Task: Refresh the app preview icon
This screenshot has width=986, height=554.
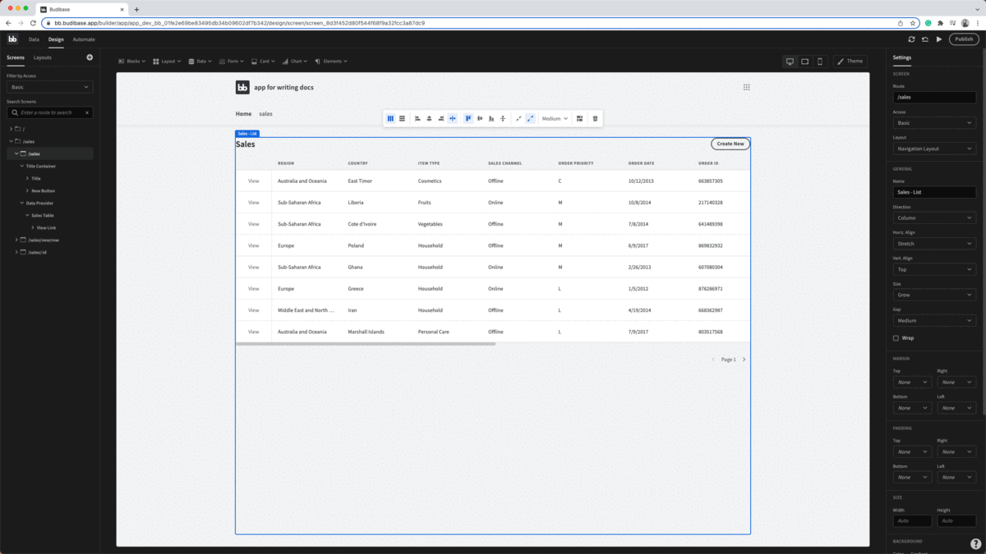Action: click(x=911, y=39)
